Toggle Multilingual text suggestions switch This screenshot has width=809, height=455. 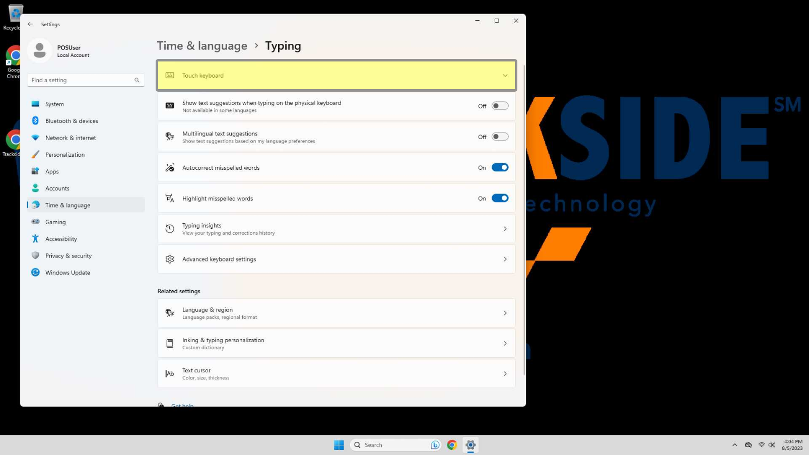500,137
